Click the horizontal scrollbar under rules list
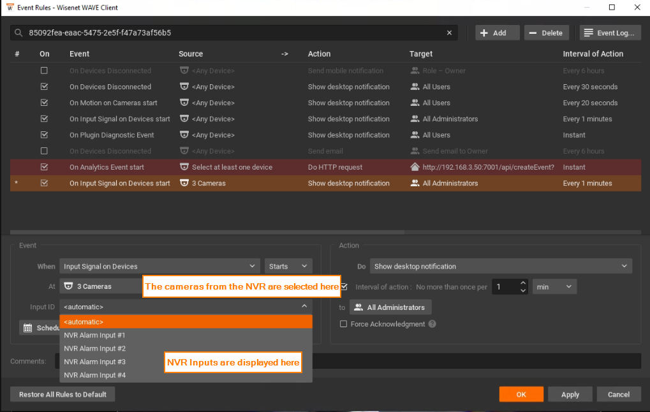The image size is (650, 412). 207,233
